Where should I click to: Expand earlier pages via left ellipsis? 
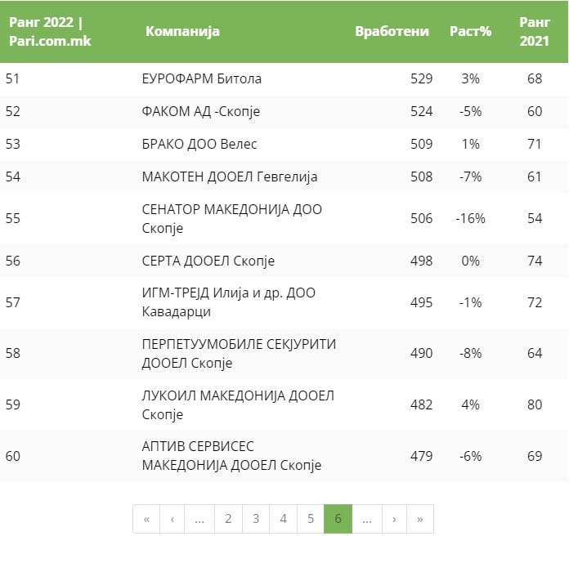(200, 519)
